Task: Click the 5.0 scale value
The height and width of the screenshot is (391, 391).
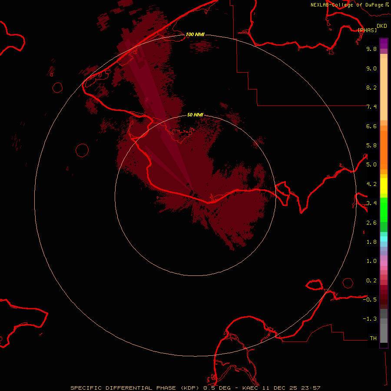Action: pos(371,165)
